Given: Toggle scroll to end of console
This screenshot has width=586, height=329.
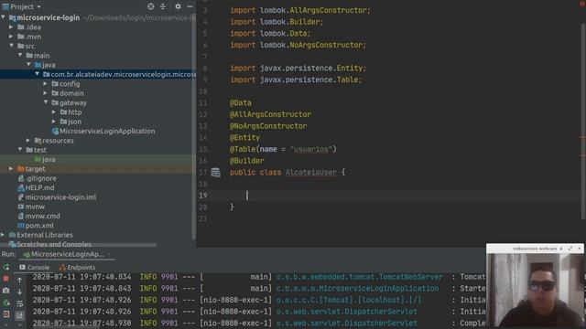Looking at the screenshot, I should click(x=19, y=315).
